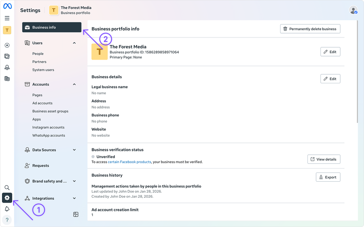Open the profile avatar at top right
Viewport: 364px width, 227px height.
coord(353,10)
